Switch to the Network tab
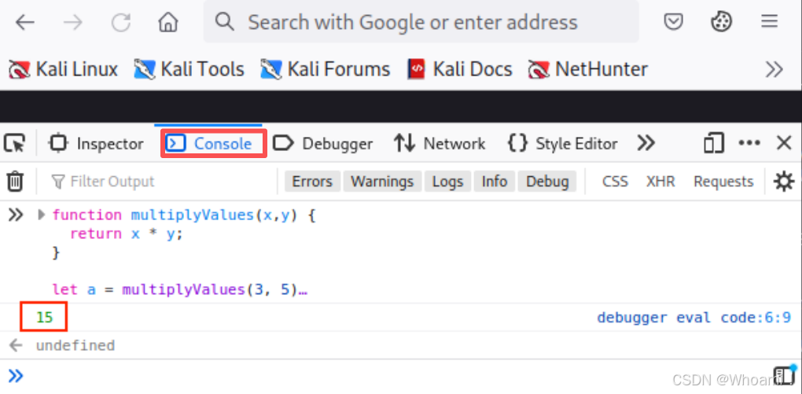This screenshot has width=802, height=394. click(440, 143)
